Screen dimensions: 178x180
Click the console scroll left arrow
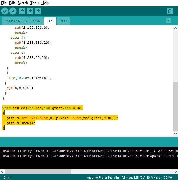coord(2,172)
